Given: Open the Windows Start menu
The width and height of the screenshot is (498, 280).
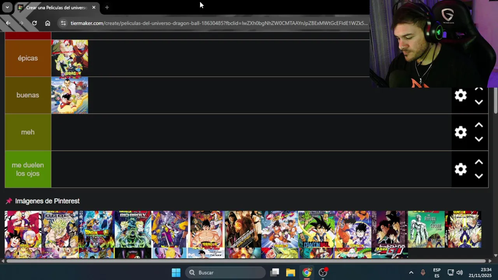Looking at the screenshot, I should [x=176, y=273].
